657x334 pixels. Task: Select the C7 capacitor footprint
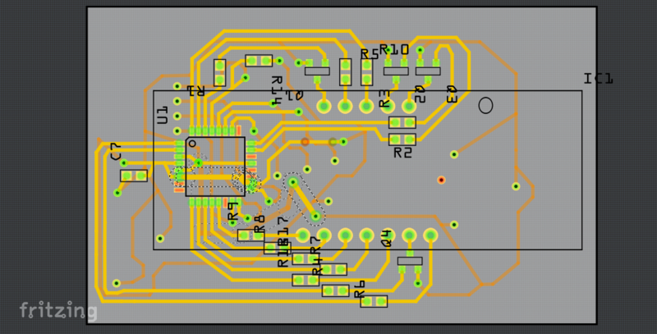point(134,176)
